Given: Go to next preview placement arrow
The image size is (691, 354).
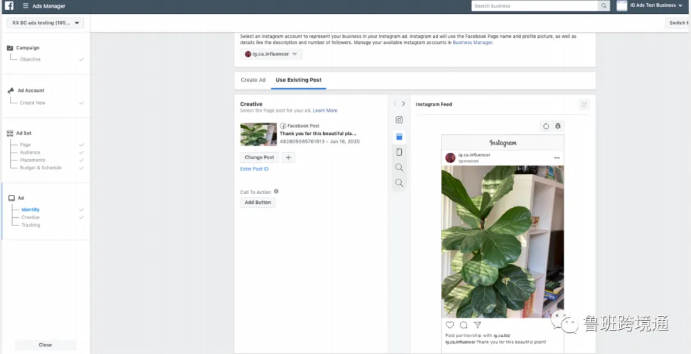Looking at the screenshot, I should [403, 104].
